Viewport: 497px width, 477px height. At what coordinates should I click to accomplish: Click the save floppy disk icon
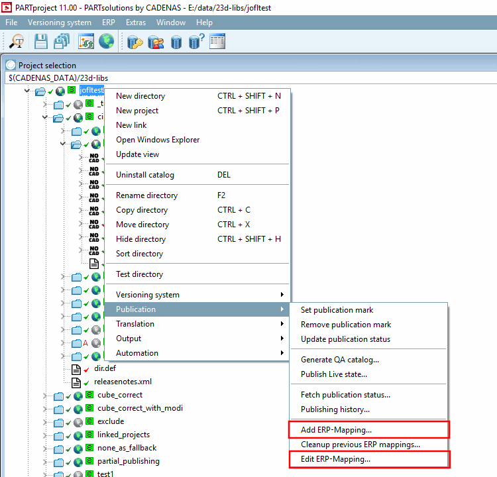coord(41,42)
